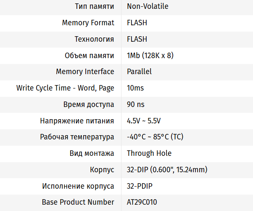Select the '1Mb (128K x 8)' value
The height and width of the screenshot is (211, 253).
pos(150,56)
